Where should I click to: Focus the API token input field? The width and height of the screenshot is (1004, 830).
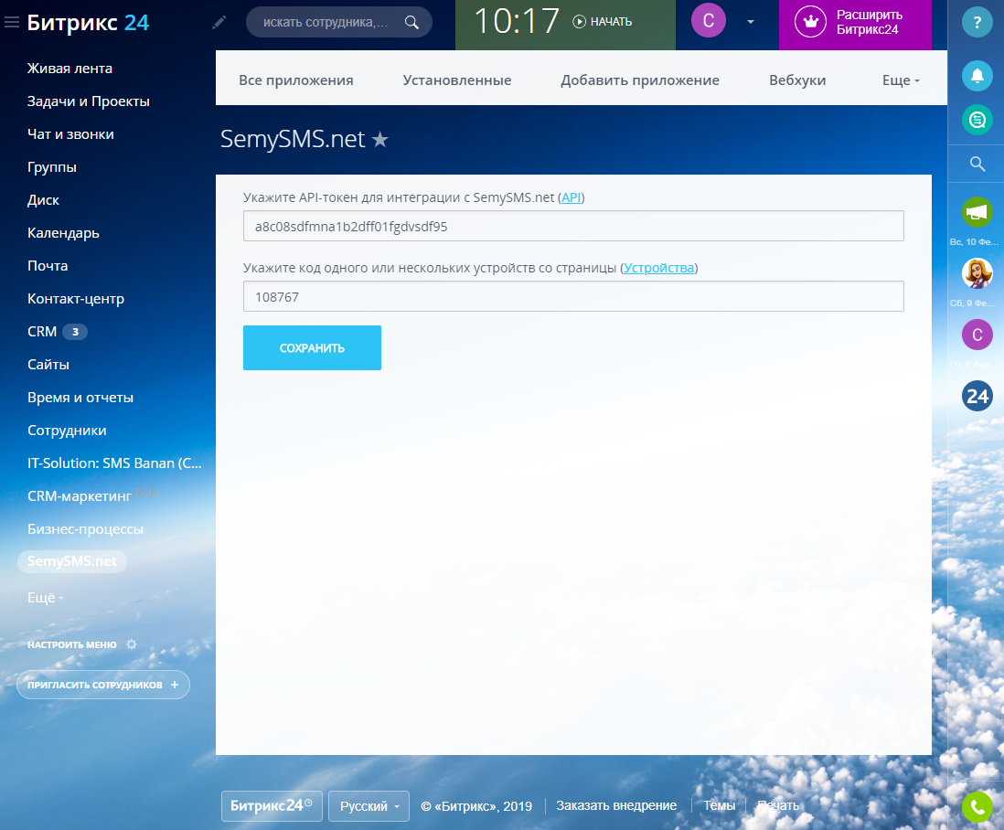point(573,226)
